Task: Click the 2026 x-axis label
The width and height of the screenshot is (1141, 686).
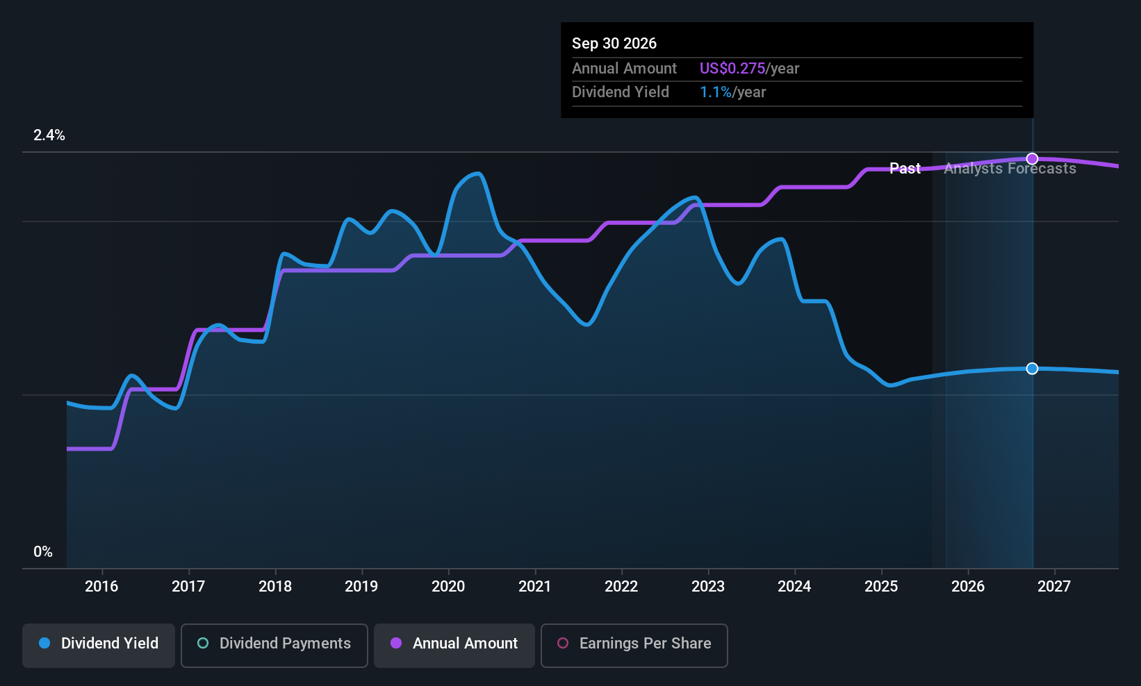Action: tap(968, 587)
